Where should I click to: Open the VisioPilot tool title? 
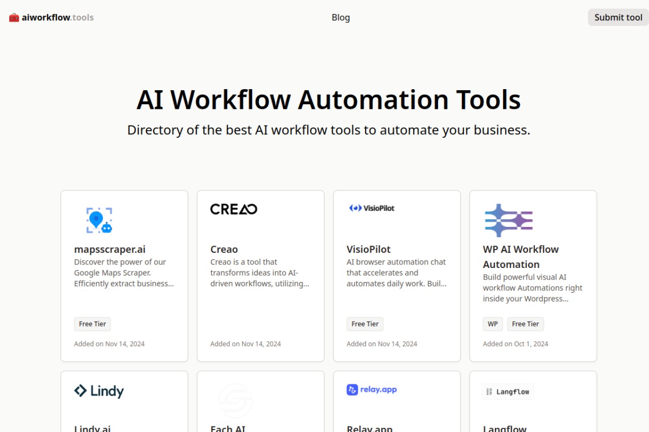[369, 249]
